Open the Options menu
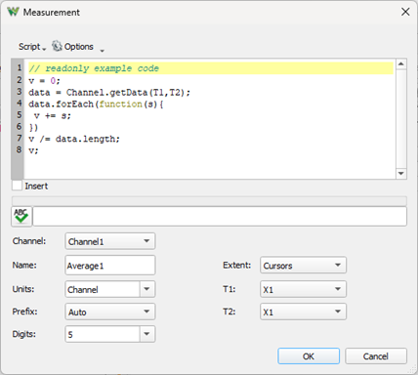The image size is (418, 375). [x=78, y=47]
